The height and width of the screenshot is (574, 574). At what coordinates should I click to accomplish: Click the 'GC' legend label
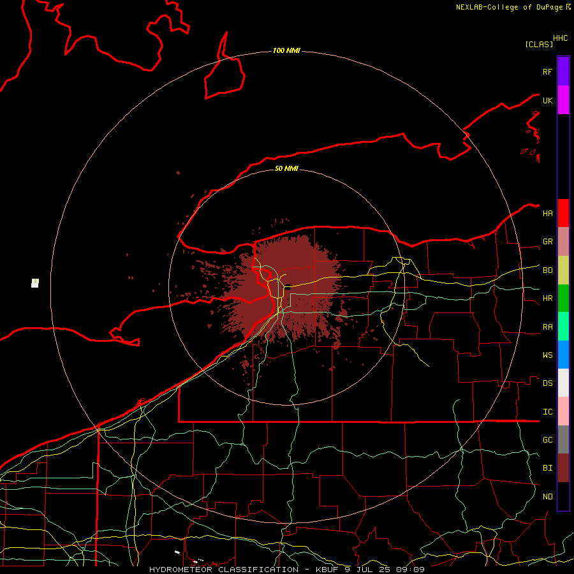tap(548, 440)
